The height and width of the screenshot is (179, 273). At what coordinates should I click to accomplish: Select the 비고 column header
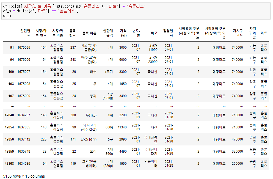coord(154,33)
